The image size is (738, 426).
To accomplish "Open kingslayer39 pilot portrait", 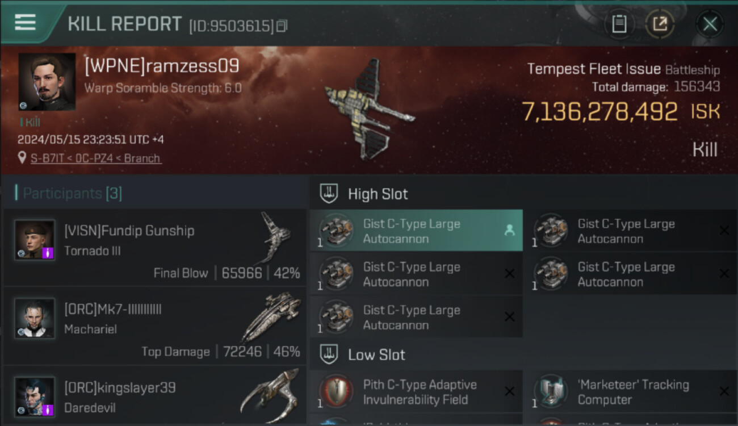I will [x=35, y=396].
